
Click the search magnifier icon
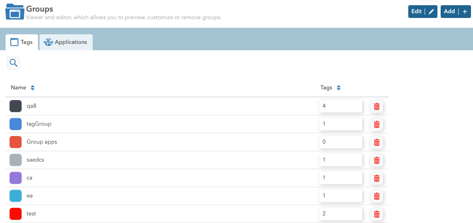(x=13, y=63)
